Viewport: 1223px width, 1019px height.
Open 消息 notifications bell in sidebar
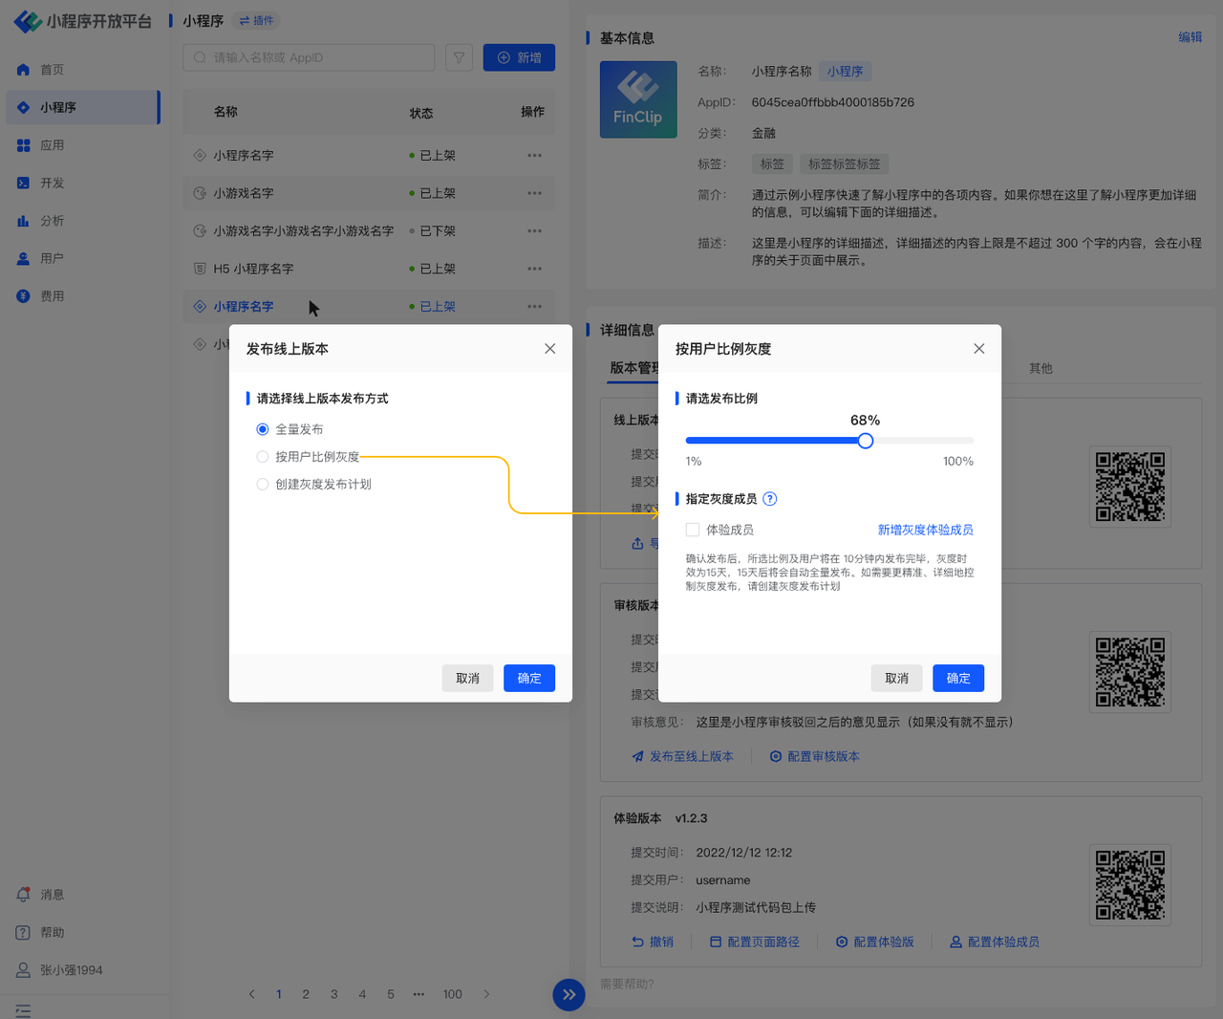tap(24, 895)
